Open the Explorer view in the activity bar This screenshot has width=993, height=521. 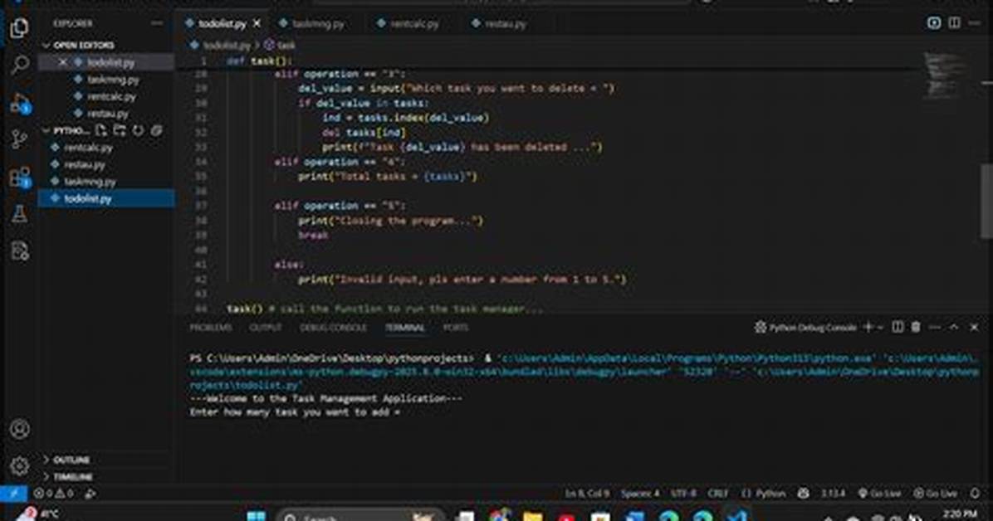click(x=19, y=28)
